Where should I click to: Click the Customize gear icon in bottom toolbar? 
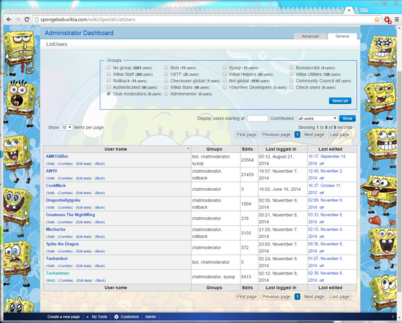116,316
